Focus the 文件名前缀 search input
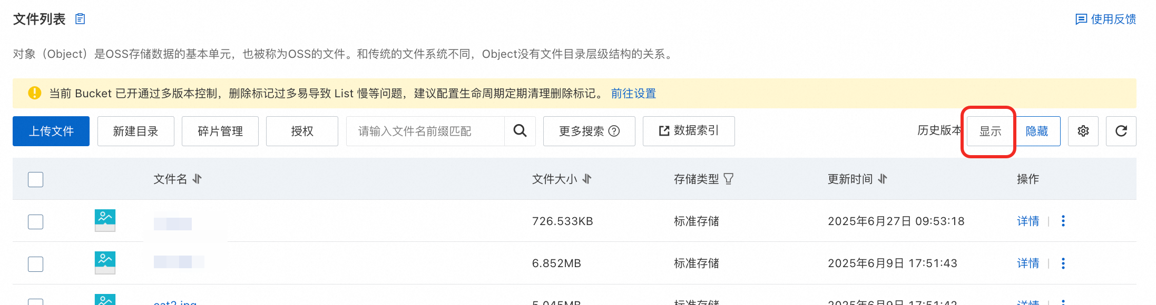The image size is (1156, 305). (x=425, y=131)
